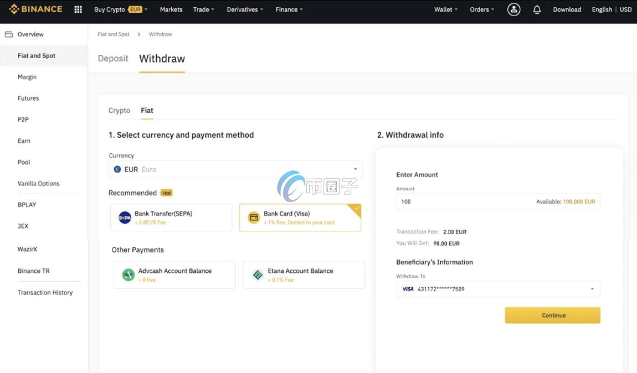The height and width of the screenshot is (373, 637).
Task: Click the Binance logo
Action: 36,9
